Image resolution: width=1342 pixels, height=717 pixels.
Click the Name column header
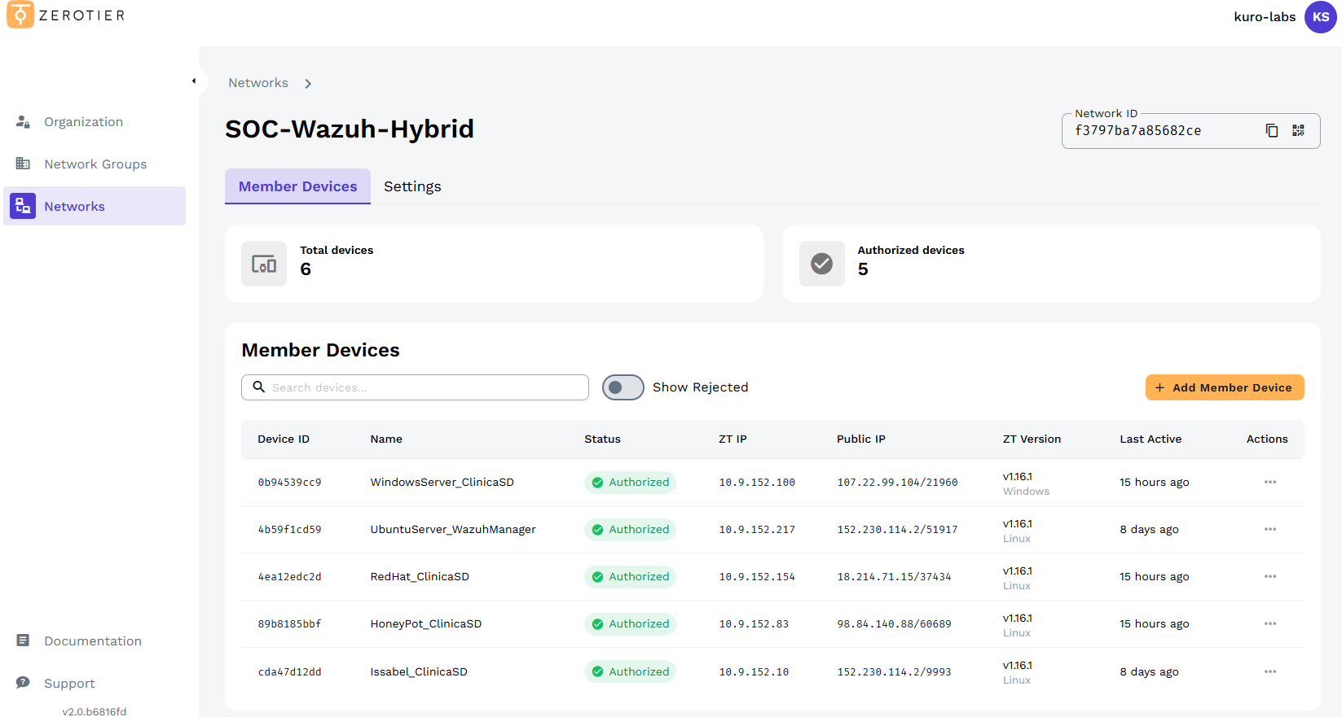pos(386,439)
